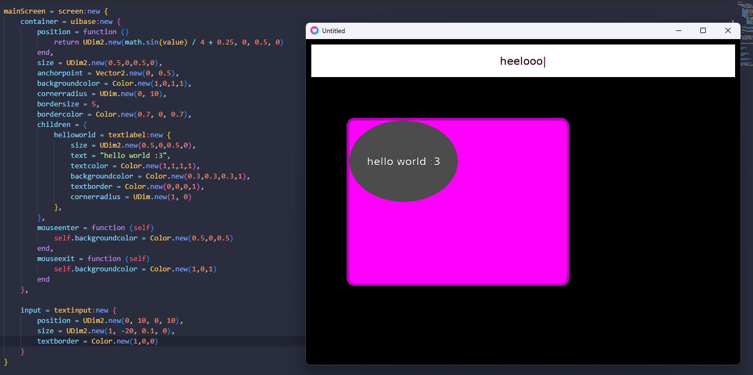Screen dimensions: 753x375
Task: Click the "textborder = Color.new(1,0,0)" line
Action: click(98, 341)
